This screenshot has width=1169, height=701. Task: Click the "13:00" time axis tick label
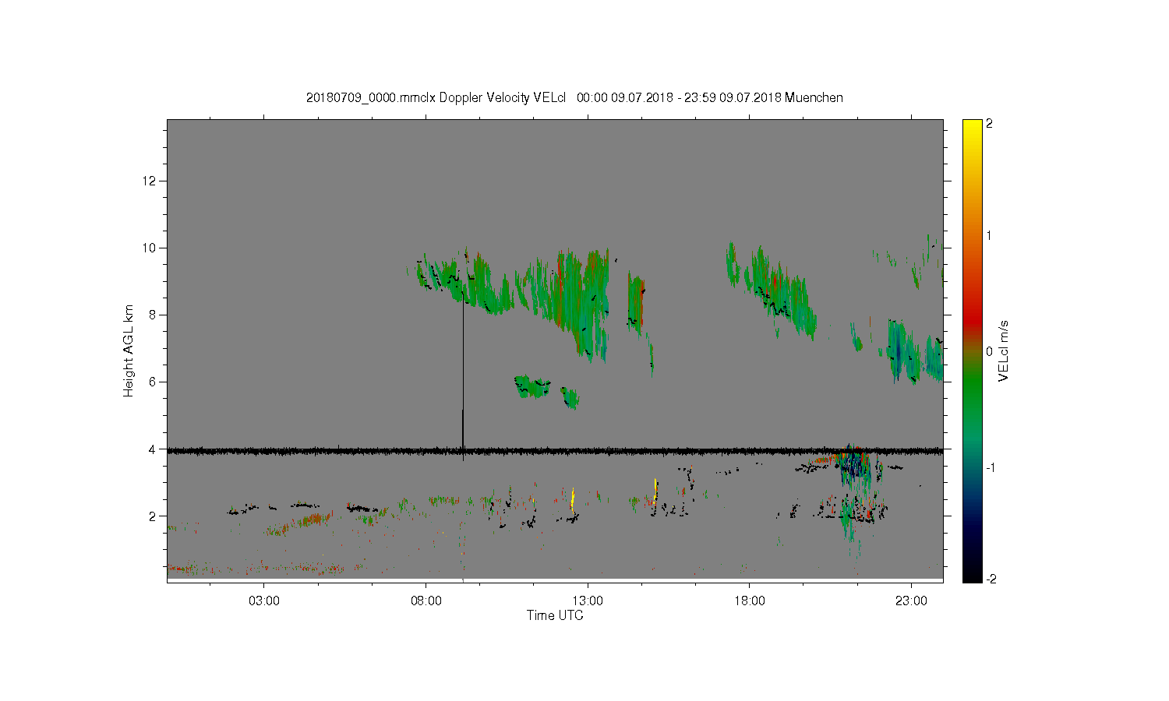click(588, 601)
